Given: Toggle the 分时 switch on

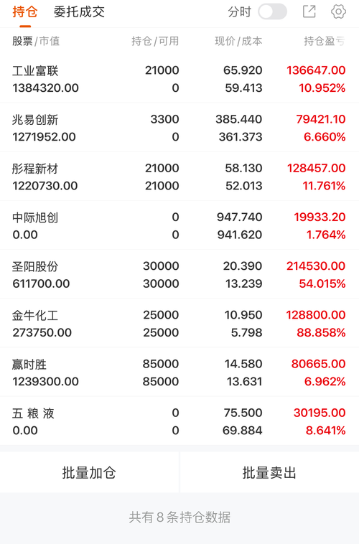Looking at the screenshot, I should (273, 11).
